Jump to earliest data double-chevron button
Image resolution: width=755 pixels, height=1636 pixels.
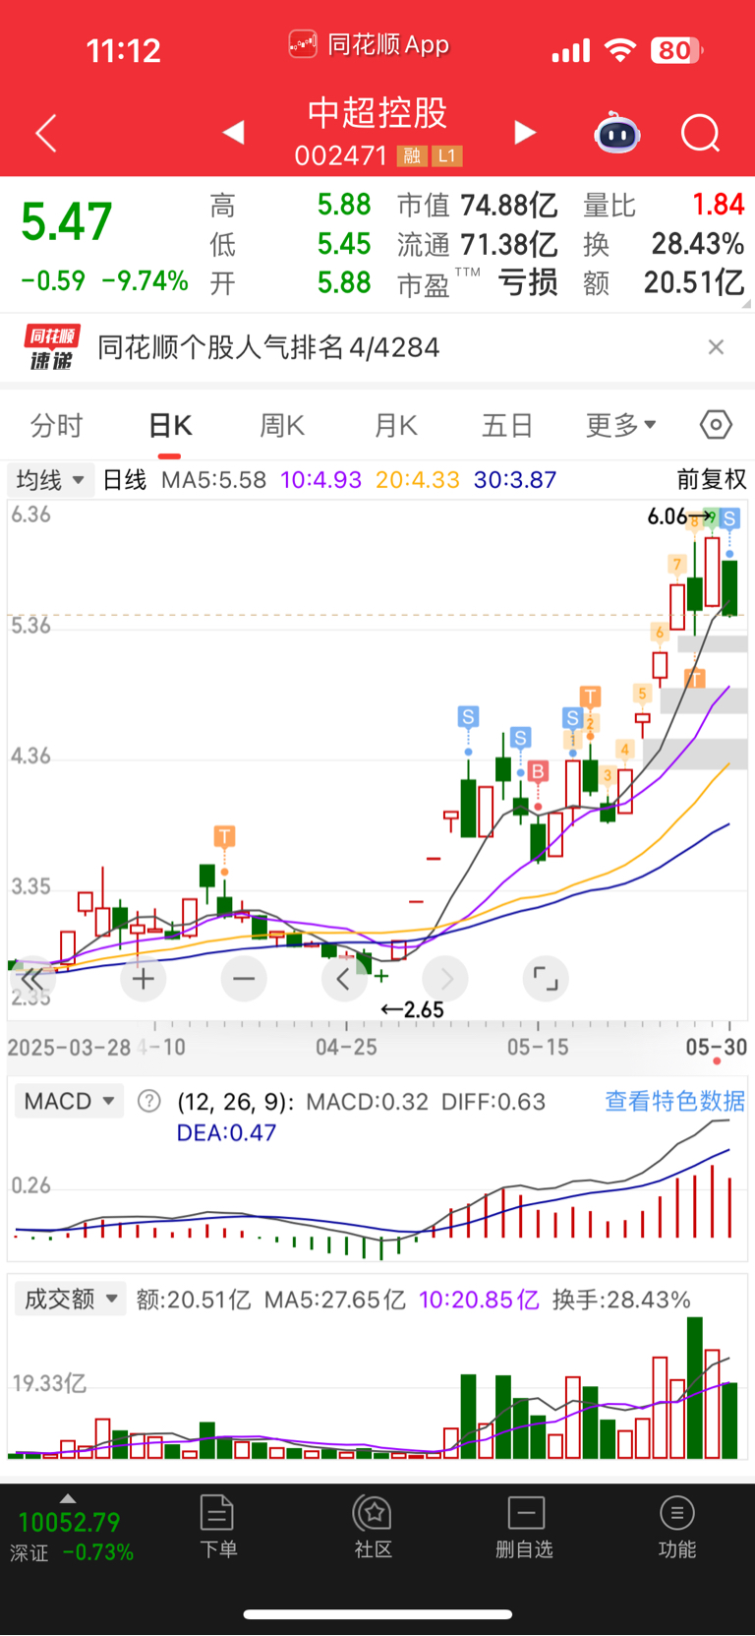point(31,979)
